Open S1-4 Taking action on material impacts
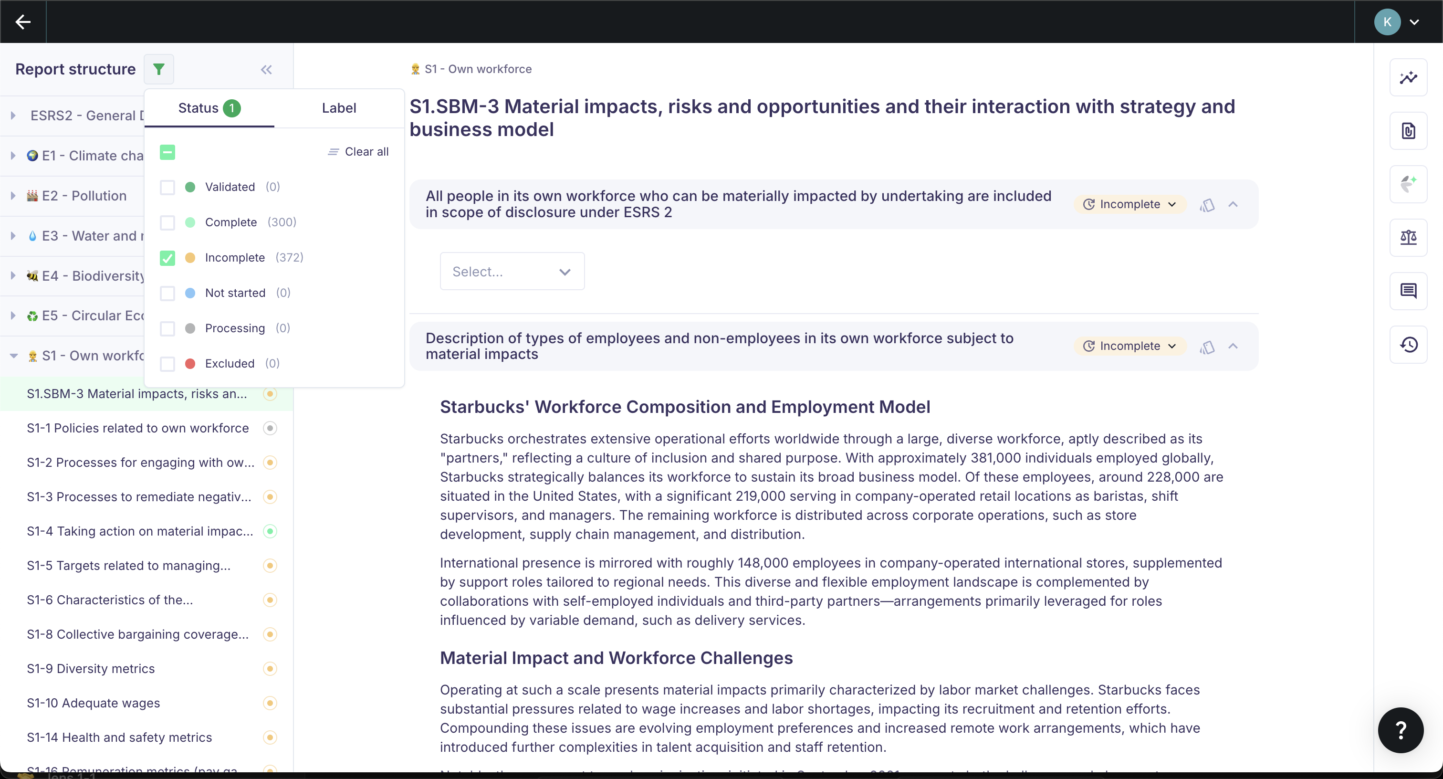 [x=140, y=531]
